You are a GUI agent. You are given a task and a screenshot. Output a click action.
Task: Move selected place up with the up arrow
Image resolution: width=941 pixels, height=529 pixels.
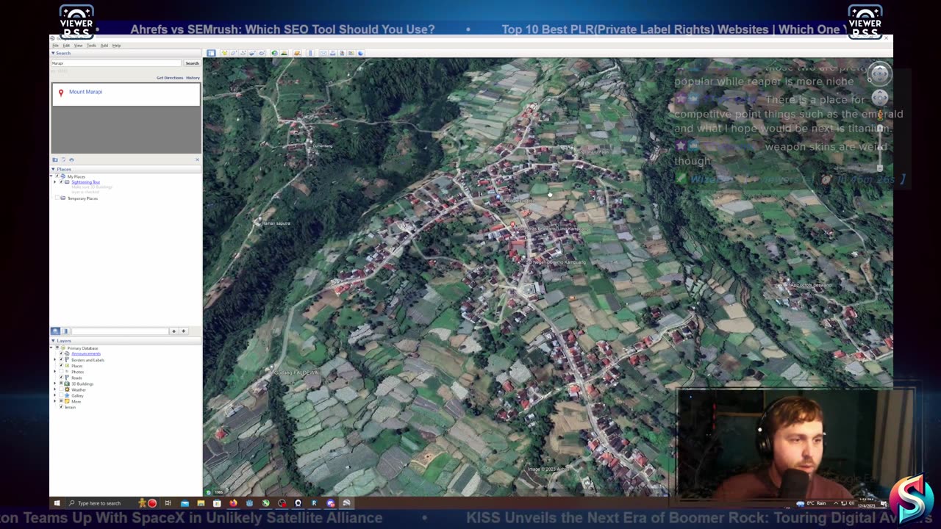tap(173, 331)
